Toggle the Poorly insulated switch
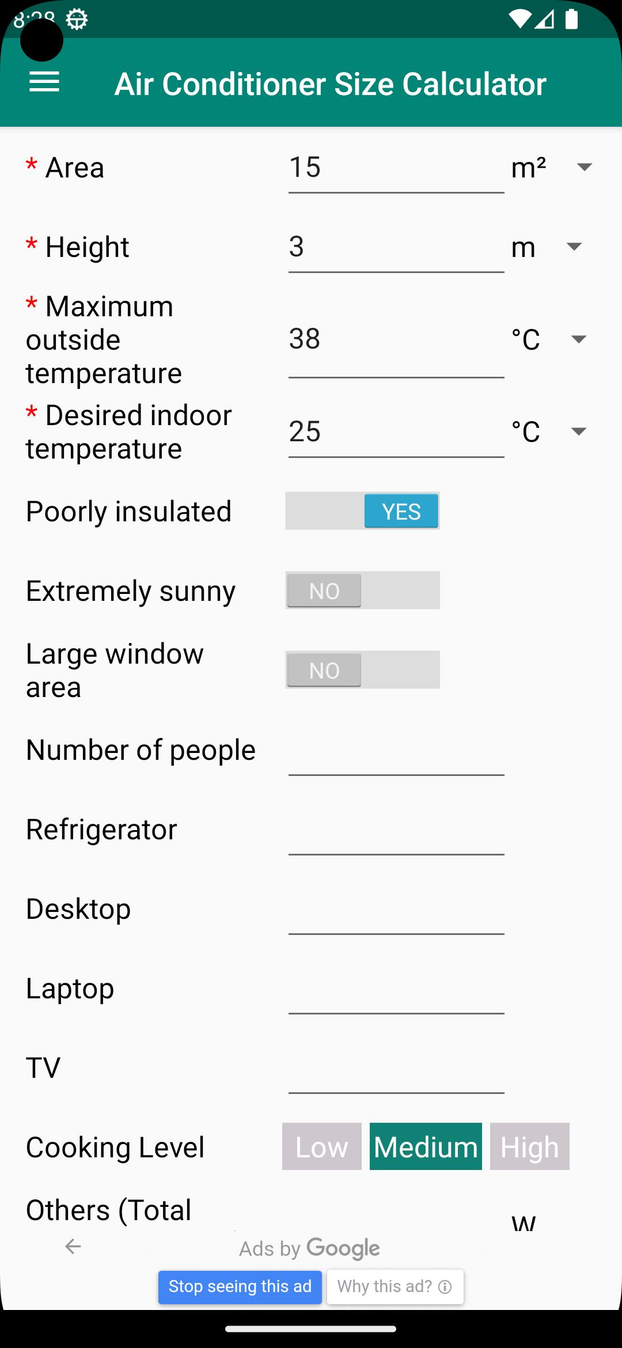The width and height of the screenshot is (622, 1348). pyautogui.click(x=362, y=511)
